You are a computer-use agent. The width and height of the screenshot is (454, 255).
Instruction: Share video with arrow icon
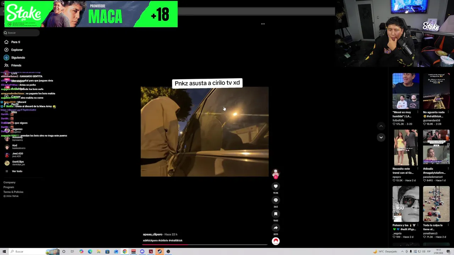276,228
